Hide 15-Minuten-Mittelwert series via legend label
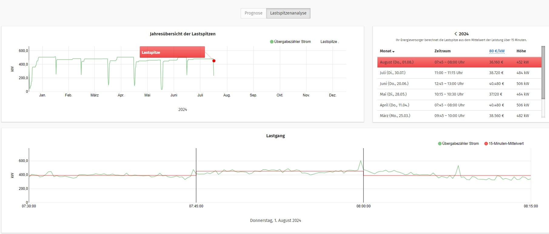 tap(506, 144)
